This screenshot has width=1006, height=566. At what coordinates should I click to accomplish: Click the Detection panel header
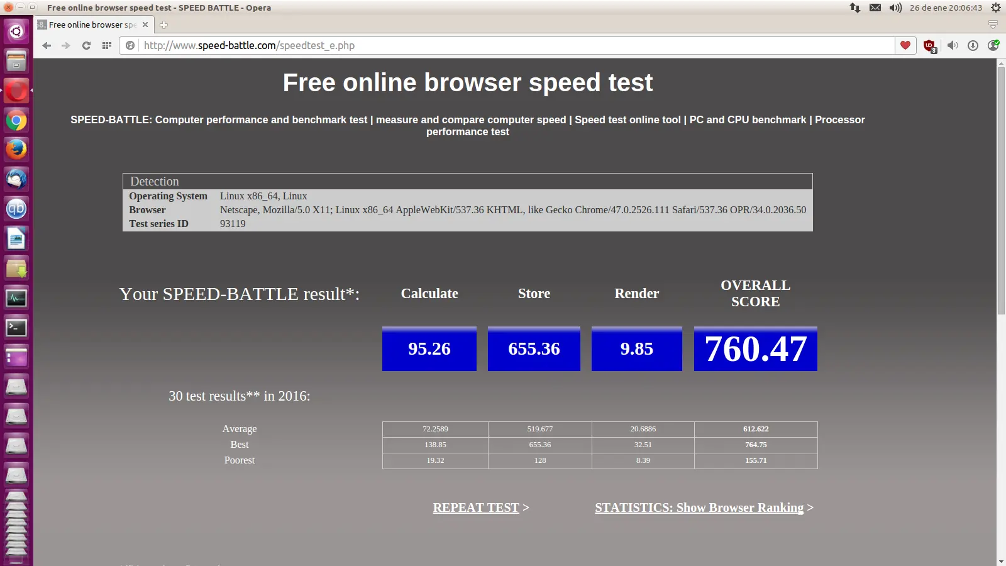(x=468, y=181)
